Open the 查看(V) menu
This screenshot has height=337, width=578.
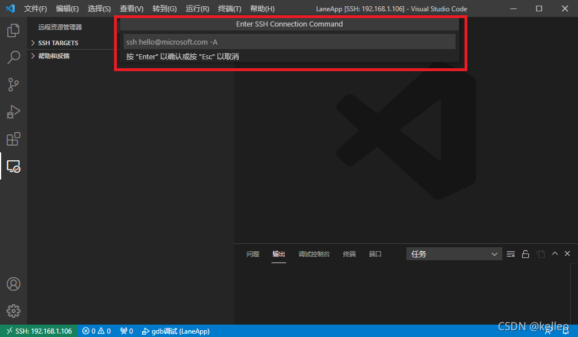pos(132,8)
